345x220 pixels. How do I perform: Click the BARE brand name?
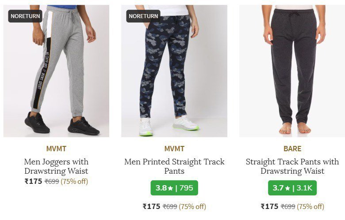point(292,149)
